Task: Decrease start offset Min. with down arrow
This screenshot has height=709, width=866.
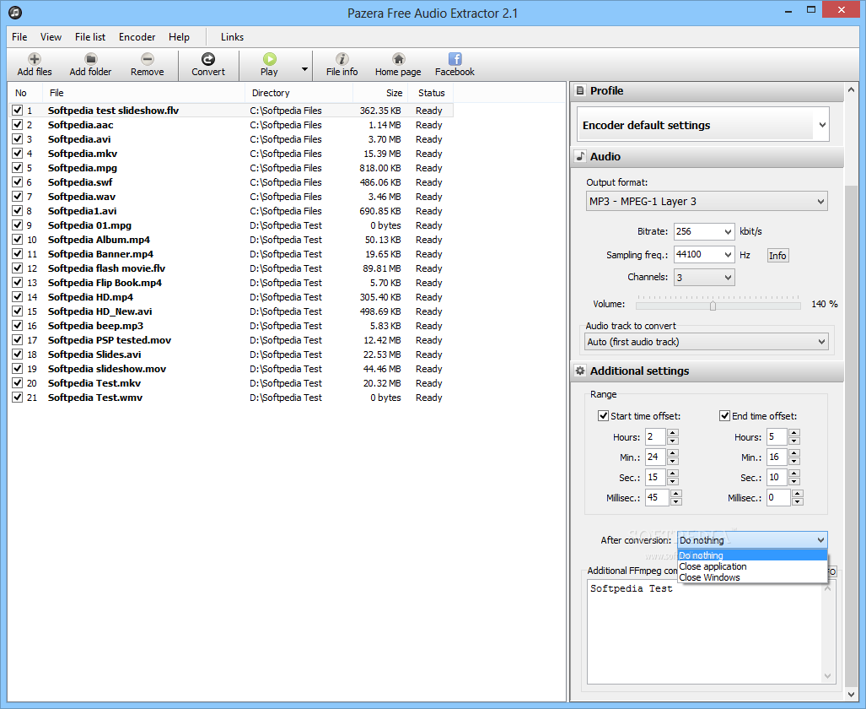Action: point(673,461)
